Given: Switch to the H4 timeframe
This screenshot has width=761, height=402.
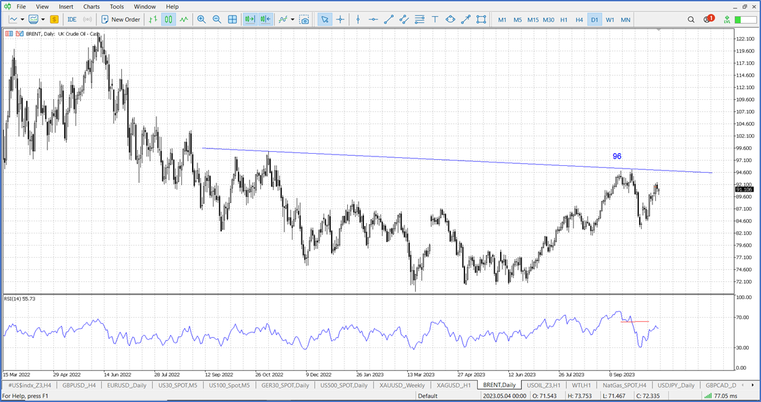Looking at the screenshot, I should point(579,20).
